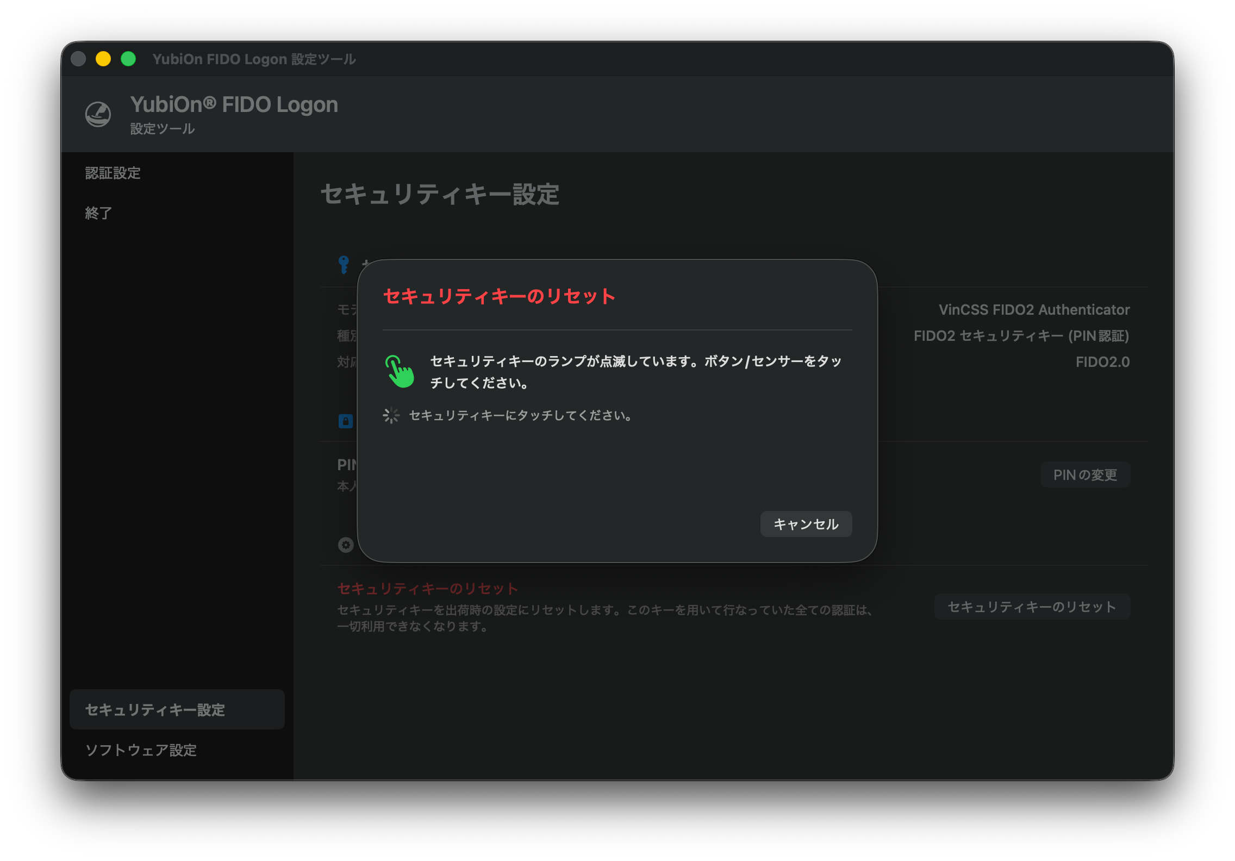Click the red セキュリティキーのリセット section heading
Image resolution: width=1235 pixels, height=861 pixels.
coord(427,589)
